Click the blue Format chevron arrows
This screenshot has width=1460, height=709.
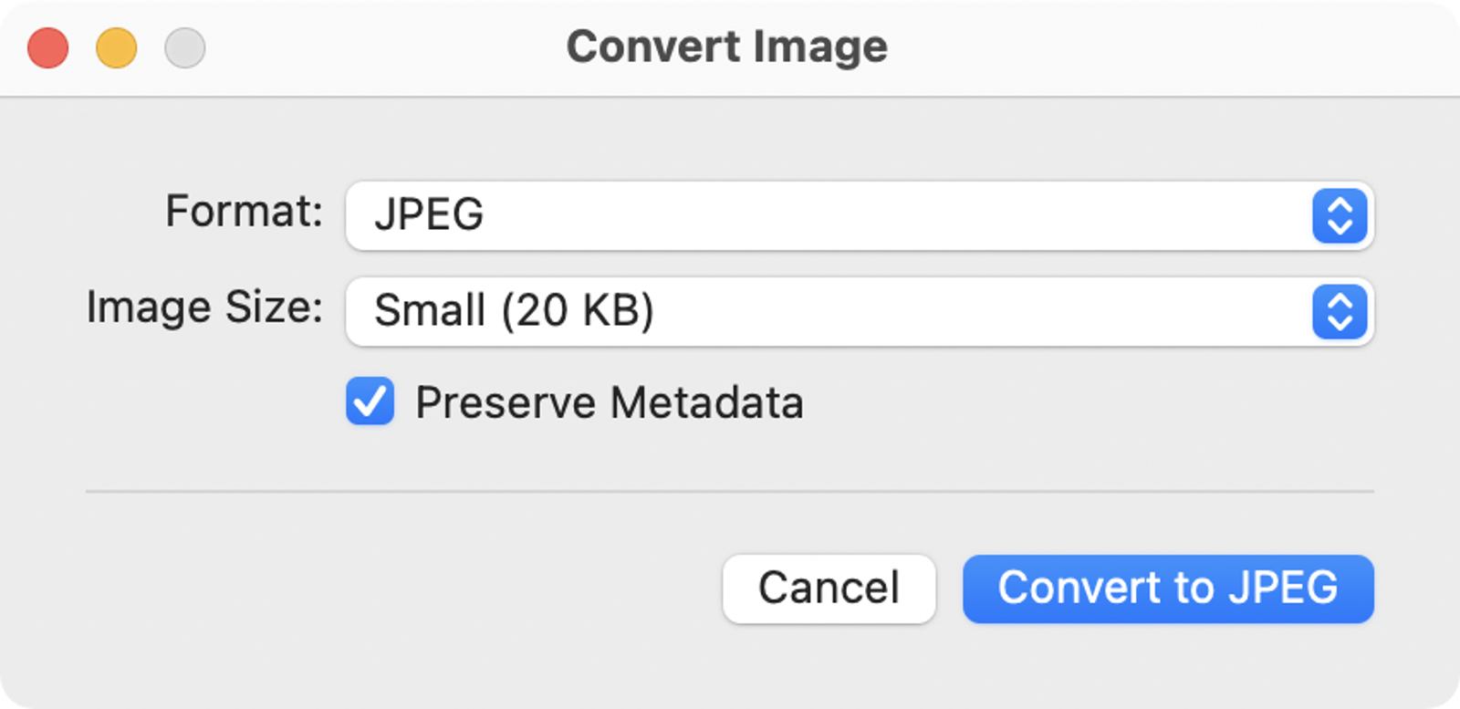[1339, 216]
